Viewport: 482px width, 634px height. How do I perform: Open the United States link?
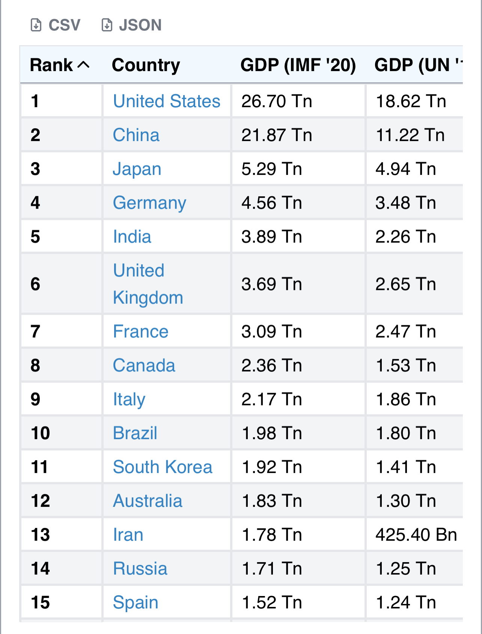(x=167, y=101)
